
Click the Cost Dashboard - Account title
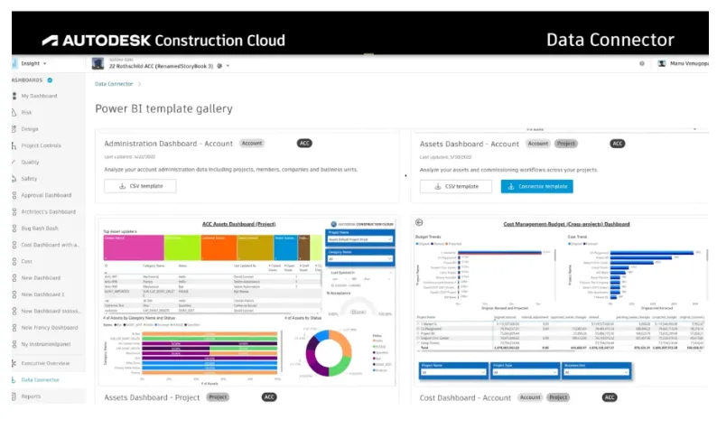point(465,398)
